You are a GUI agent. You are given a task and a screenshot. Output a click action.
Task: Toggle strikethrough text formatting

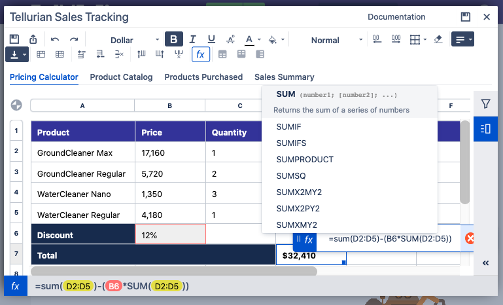click(230, 39)
